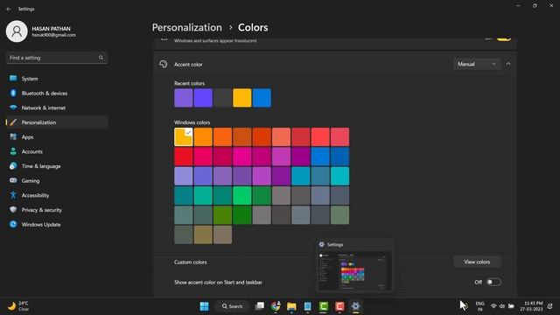Click the Network & internet wifi icon
This screenshot has width=560, height=315.
point(13,108)
